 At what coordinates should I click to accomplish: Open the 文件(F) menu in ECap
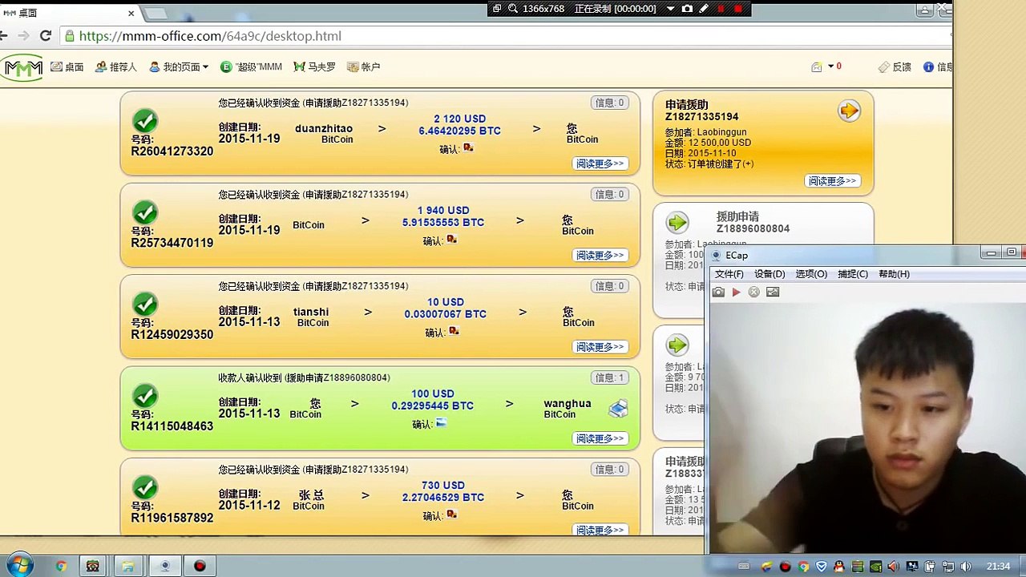click(729, 274)
